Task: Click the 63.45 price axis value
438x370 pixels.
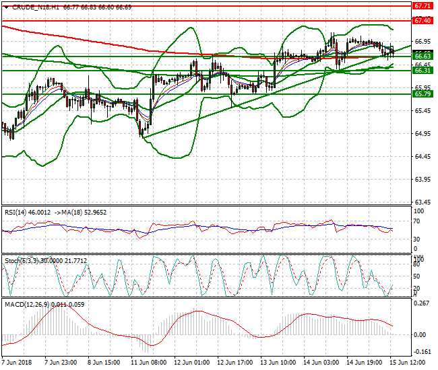Action: tap(423, 202)
